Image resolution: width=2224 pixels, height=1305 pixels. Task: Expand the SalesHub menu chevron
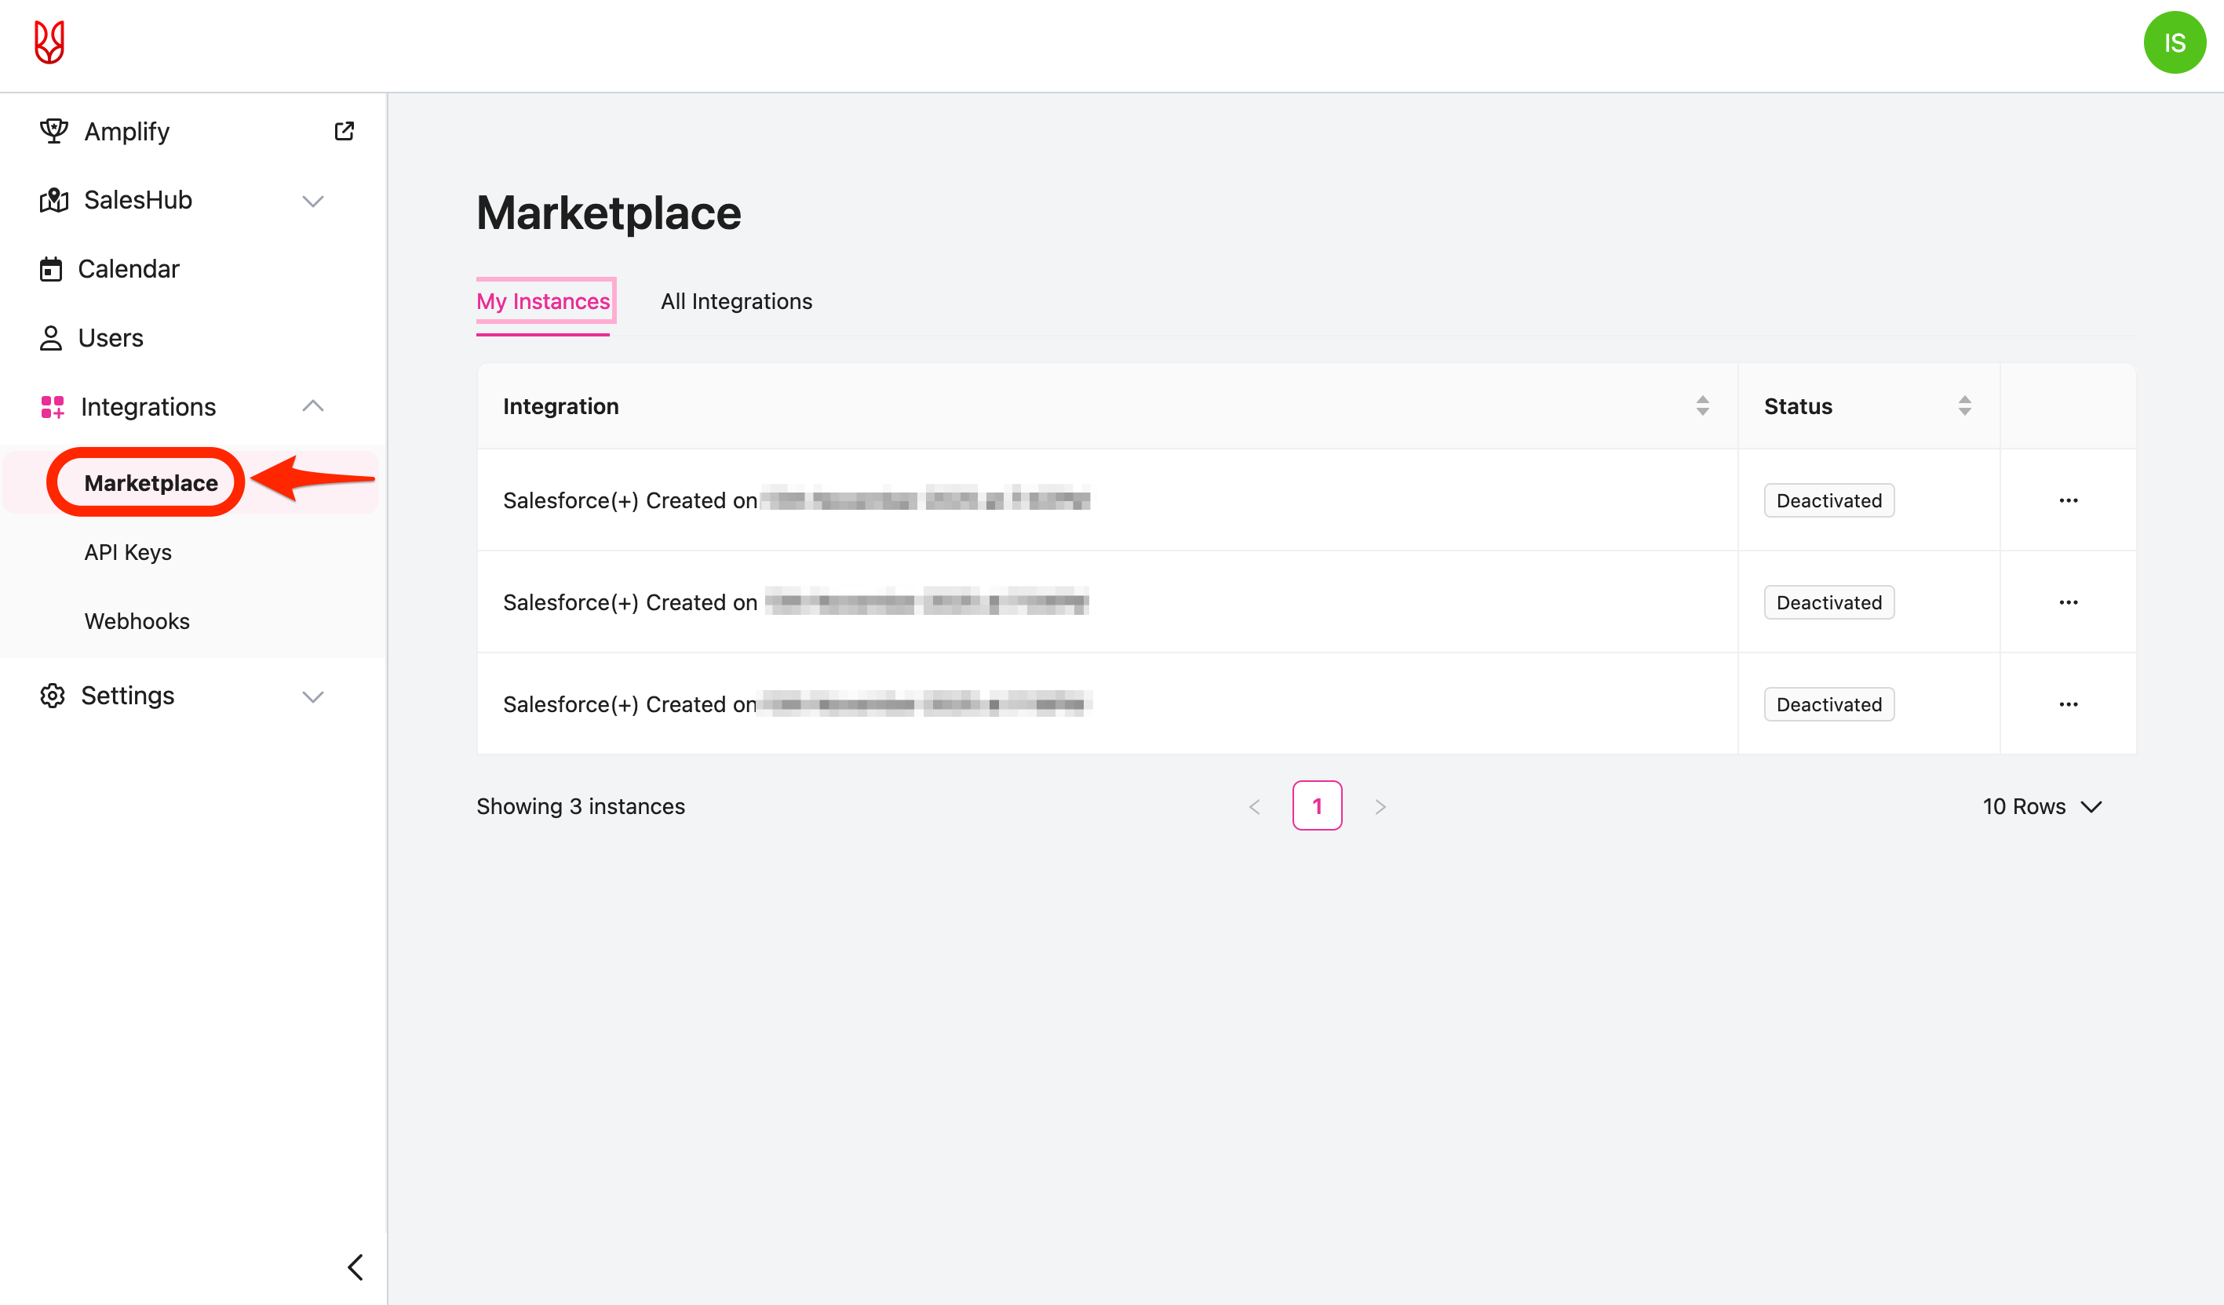coord(312,201)
